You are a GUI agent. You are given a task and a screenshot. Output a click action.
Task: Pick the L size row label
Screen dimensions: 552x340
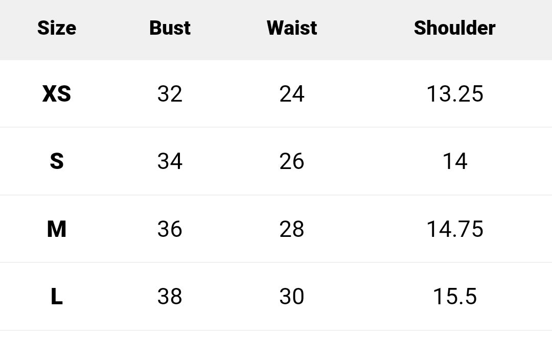click(x=57, y=297)
